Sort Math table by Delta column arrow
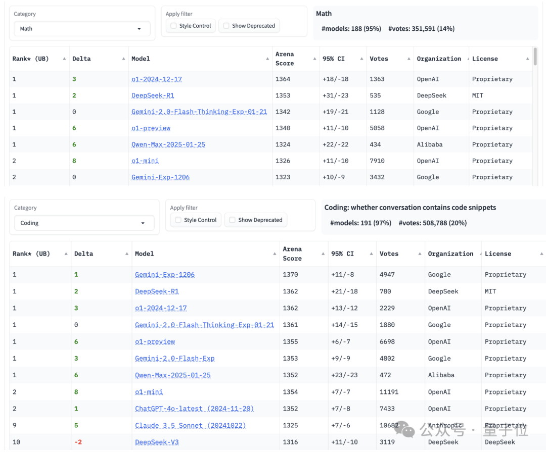This screenshot has width=546, height=452. pos(124,59)
